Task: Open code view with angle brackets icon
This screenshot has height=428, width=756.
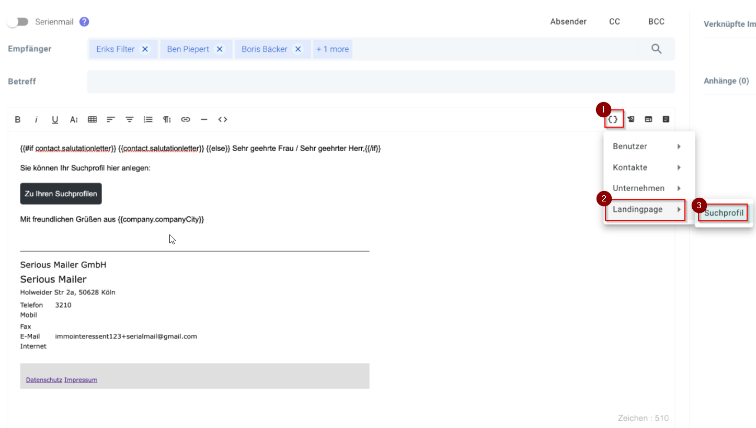Action: coord(223,119)
